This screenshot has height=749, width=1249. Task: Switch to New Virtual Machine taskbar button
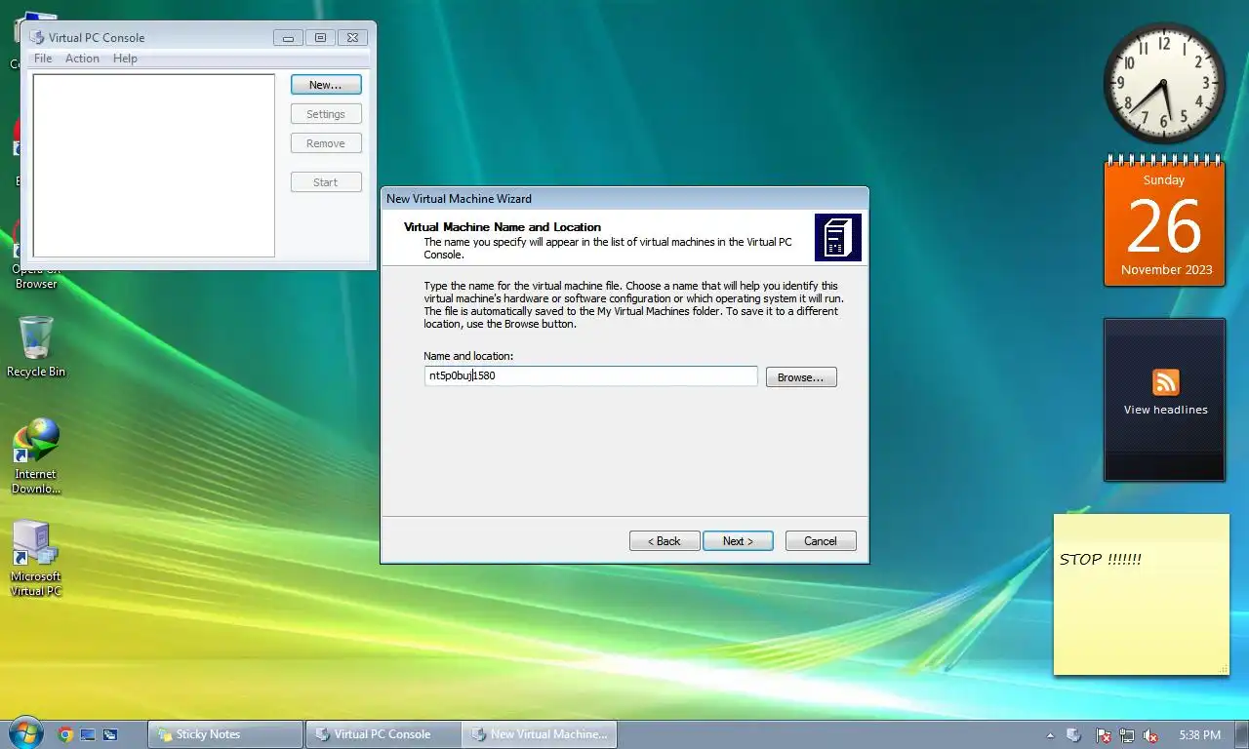point(539,734)
